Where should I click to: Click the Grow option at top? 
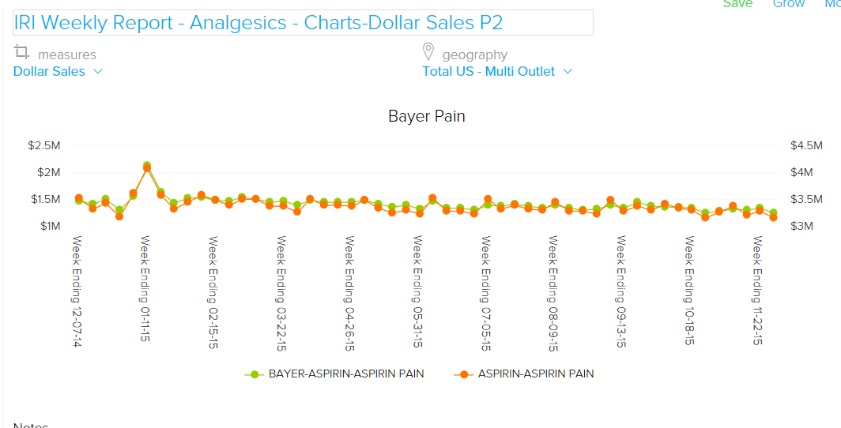coord(788,4)
